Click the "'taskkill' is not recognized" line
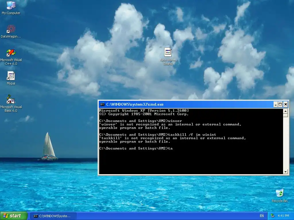Viewport: 294px width, 220px height. 173,138
